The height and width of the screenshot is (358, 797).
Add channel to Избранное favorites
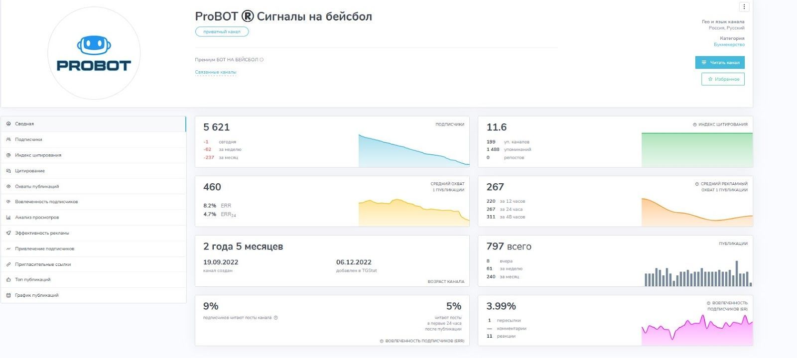click(723, 79)
